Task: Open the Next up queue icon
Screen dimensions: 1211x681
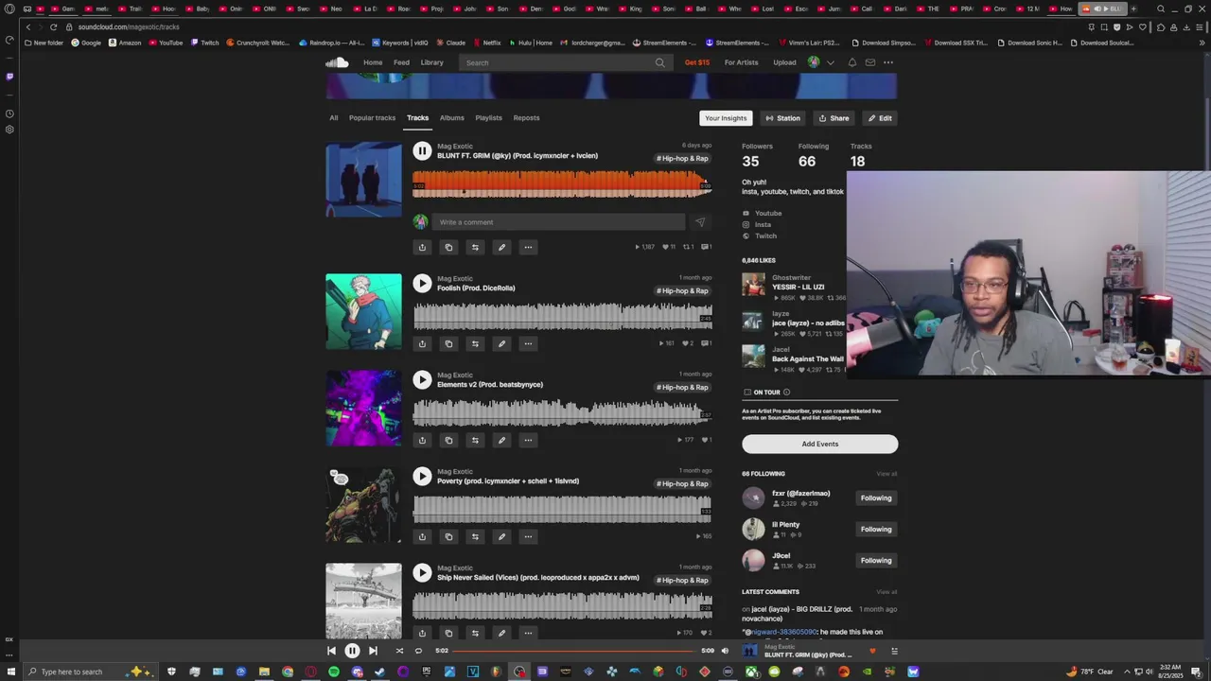Action: 894,651
